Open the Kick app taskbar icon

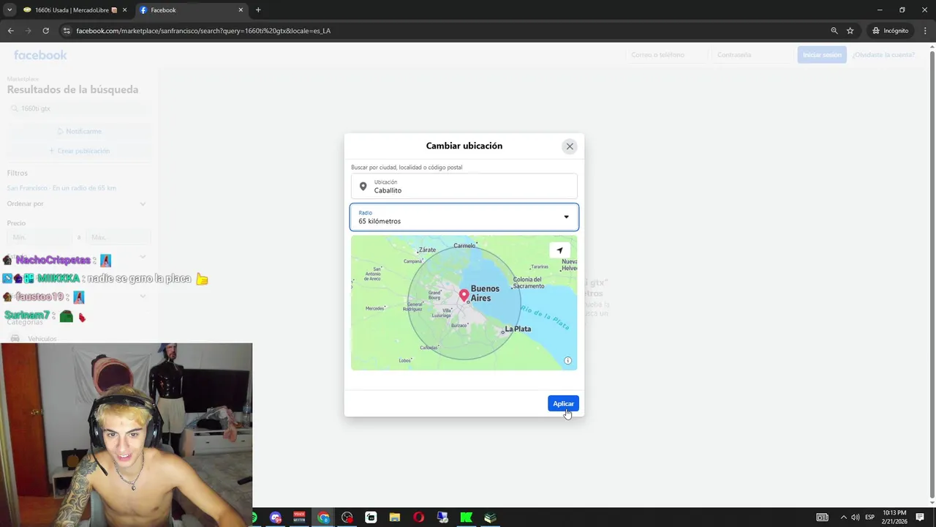coord(466,517)
